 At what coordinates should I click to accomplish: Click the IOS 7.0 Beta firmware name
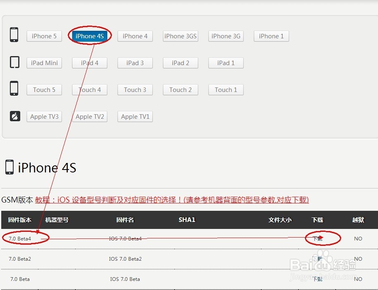125,279
